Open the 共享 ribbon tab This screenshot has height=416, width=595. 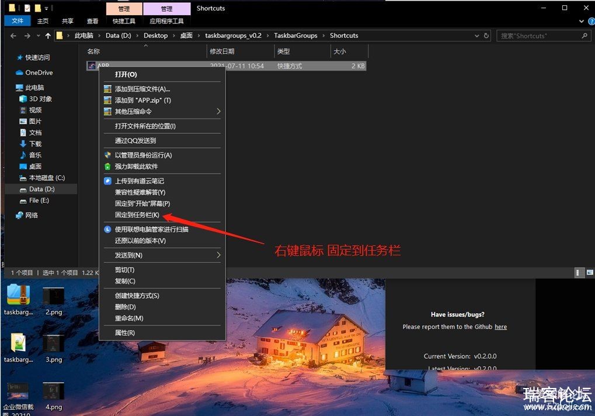tap(68, 21)
